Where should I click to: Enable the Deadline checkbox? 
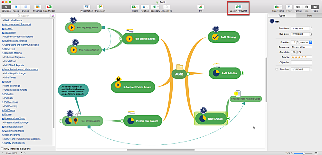click(x=277, y=69)
